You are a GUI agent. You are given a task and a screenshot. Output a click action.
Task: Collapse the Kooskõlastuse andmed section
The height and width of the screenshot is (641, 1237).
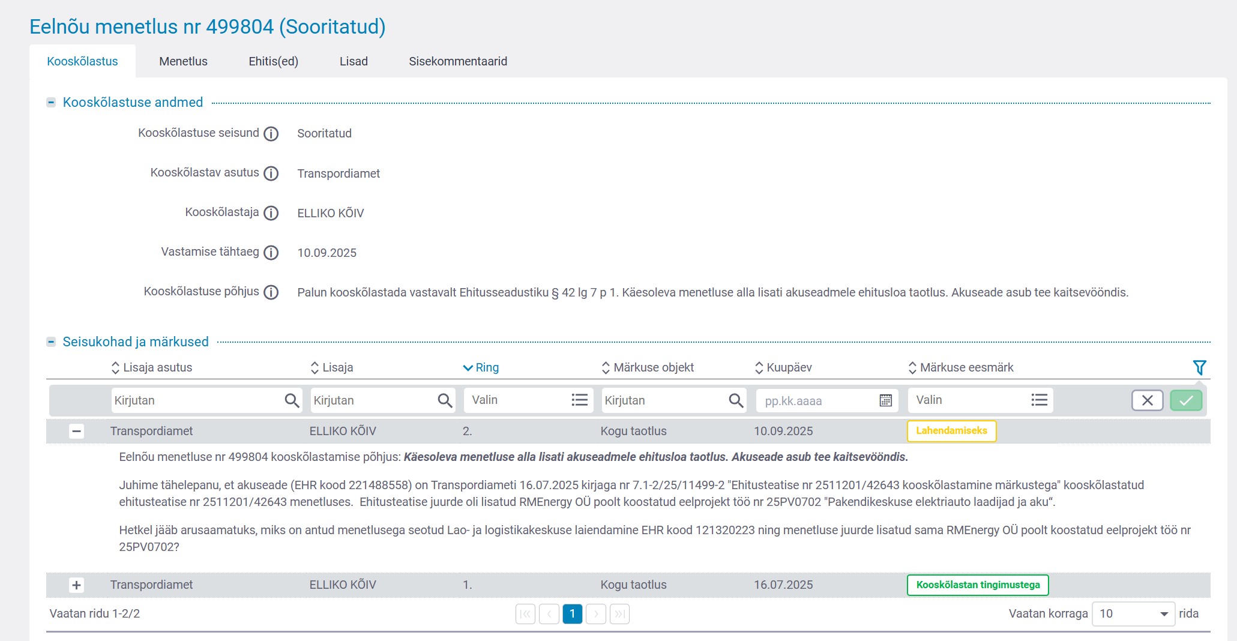52,103
